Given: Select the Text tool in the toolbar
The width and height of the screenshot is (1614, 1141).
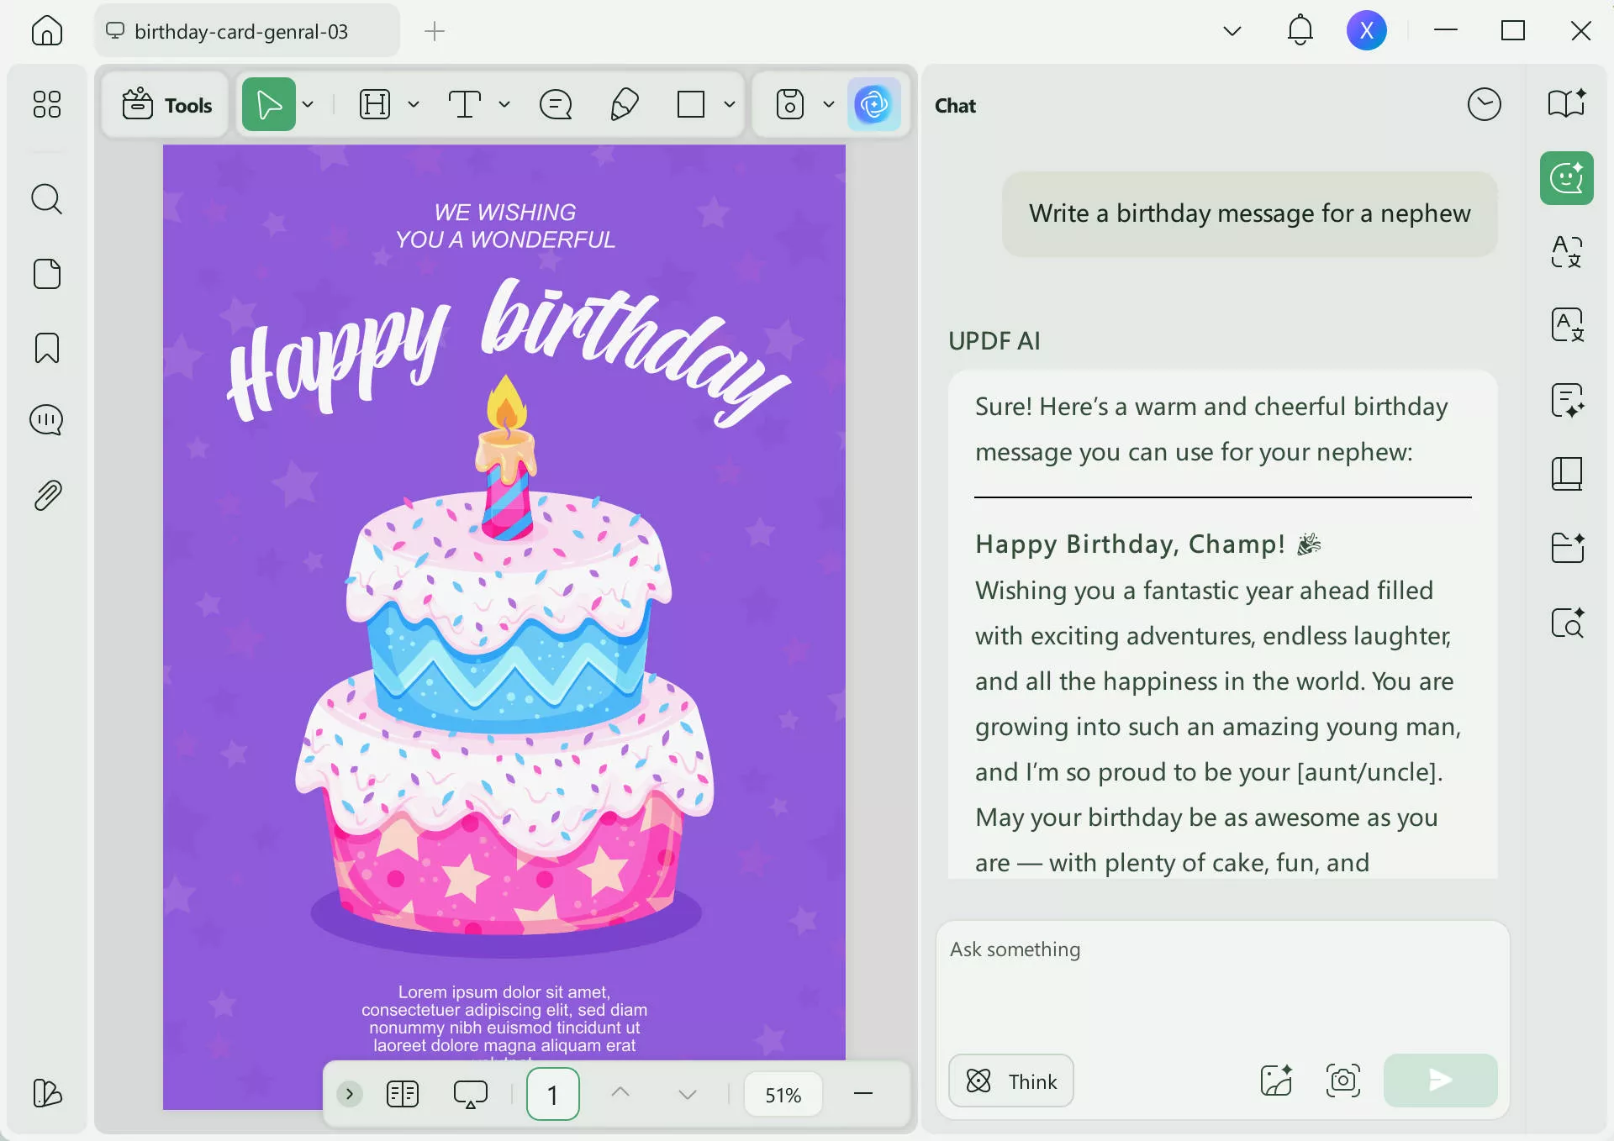Looking at the screenshot, I should tap(466, 104).
